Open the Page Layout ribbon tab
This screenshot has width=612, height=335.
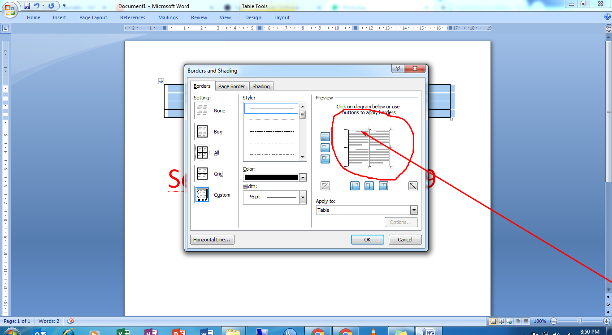[x=93, y=17]
